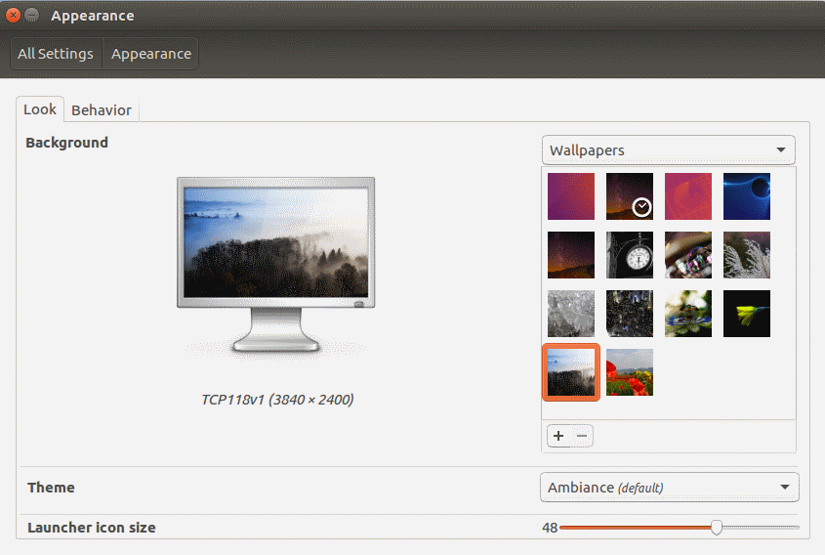Select the white feathery grass wallpaper
Viewport: 825px width, 555px height.
pos(747,255)
